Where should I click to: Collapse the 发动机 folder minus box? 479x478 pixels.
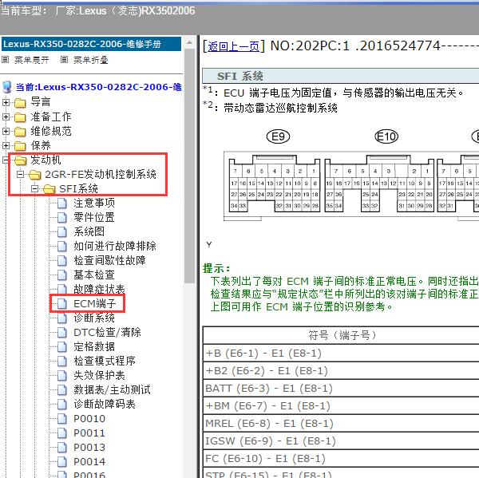coord(5,160)
